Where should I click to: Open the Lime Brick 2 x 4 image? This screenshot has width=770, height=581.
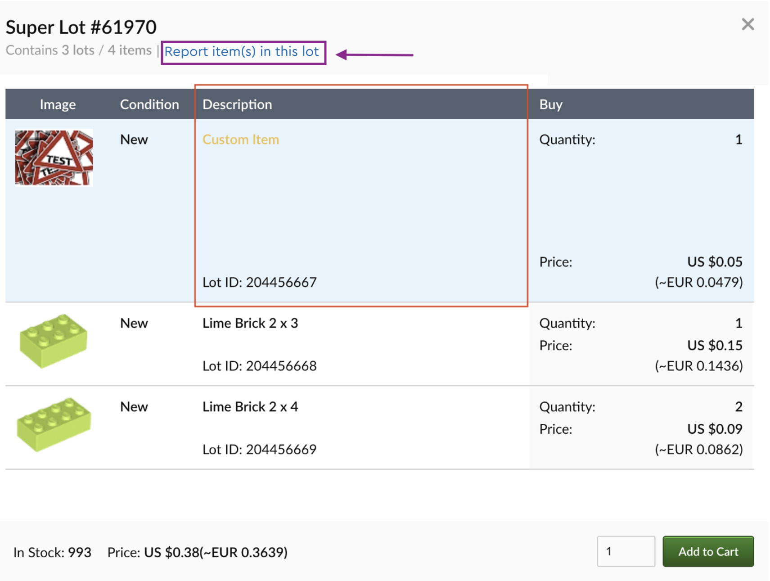coord(54,424)
